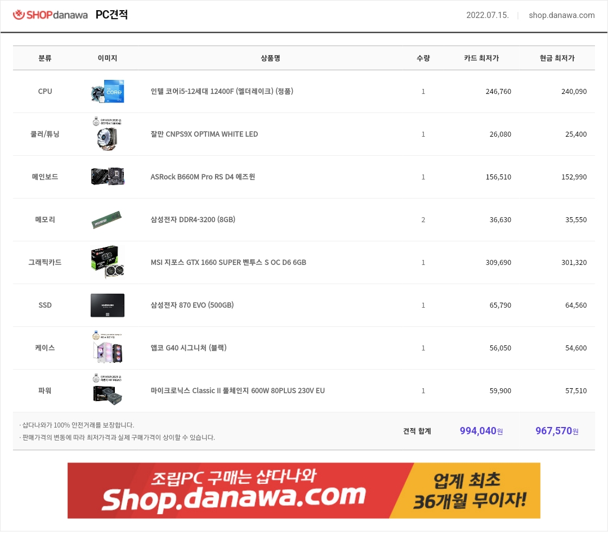The height and width of the screenshot is (535, 608).
Task: Open the Intel Core i5 CPU product image
Action: pos(108,92)
